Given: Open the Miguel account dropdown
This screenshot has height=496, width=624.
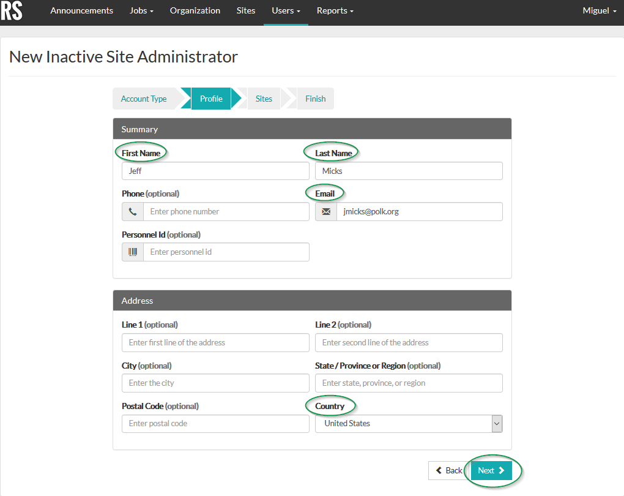Looking at the screenshot, I should pos(598,10).
